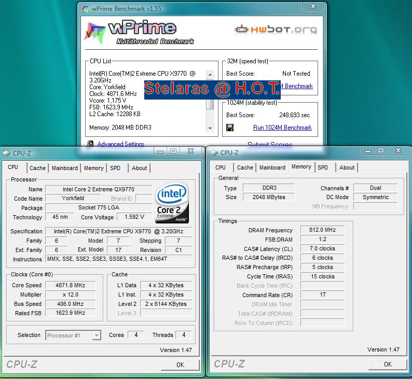The width and height of the screenshot is (412, 379).
Task: Open SPD tab in left CPU-Z window
Action: [115, 168]
